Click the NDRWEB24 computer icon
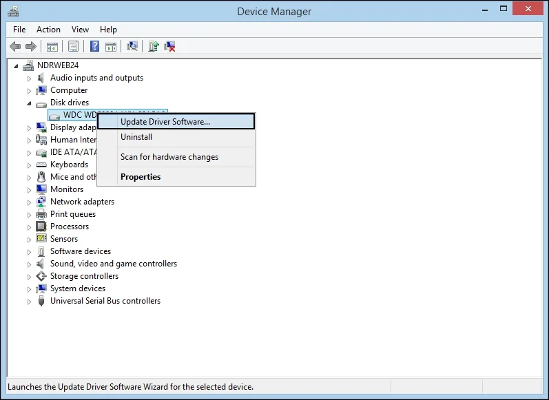The image size is (549, 400). click(28, 65)
